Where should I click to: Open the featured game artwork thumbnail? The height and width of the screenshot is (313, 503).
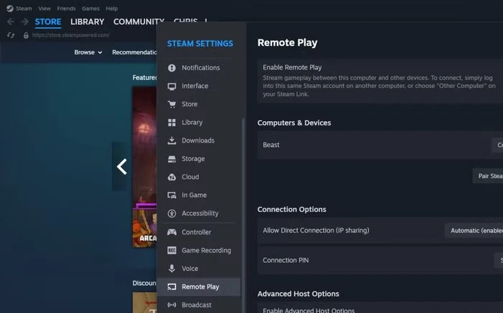(x=145, y=167)
